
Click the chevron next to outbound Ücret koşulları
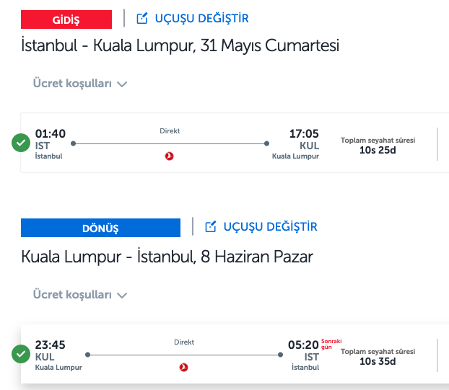pos(122,84)
